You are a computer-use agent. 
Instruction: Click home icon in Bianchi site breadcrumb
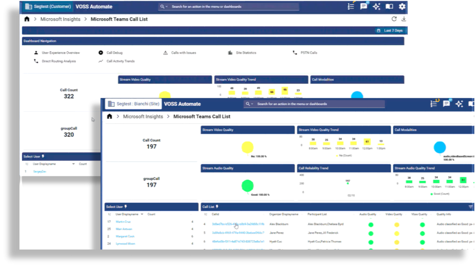coord(109,117)
